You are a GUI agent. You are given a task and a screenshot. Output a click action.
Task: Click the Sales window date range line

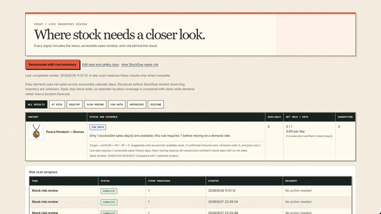pos(134,156)
